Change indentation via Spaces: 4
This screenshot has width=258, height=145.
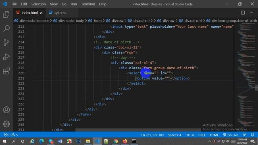point(175,135)
